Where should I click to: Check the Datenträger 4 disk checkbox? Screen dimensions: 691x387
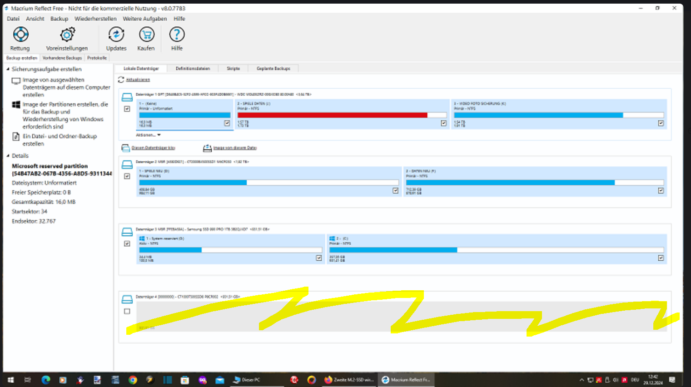[127, 311]
